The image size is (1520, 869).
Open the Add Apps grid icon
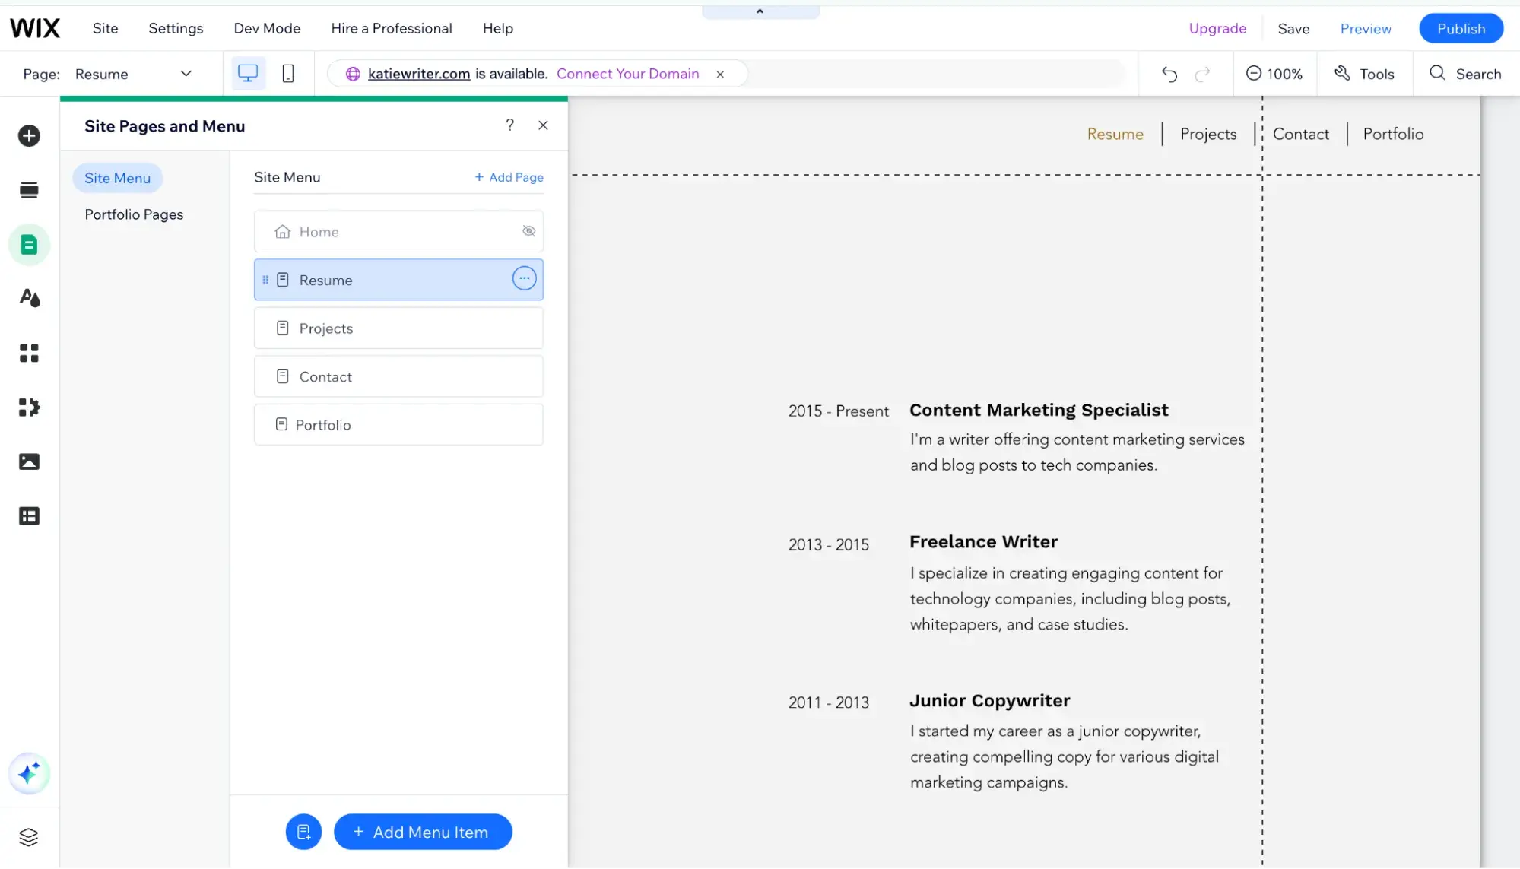coord(29,353)
